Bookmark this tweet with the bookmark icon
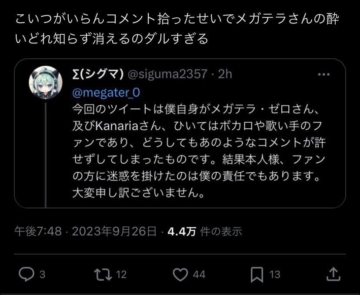 pos(257,274)
